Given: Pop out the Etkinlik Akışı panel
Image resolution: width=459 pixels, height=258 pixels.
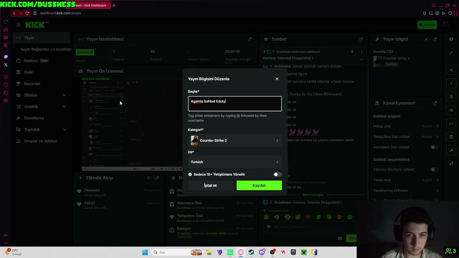Looking at the screenshot, I should [157, 178].
